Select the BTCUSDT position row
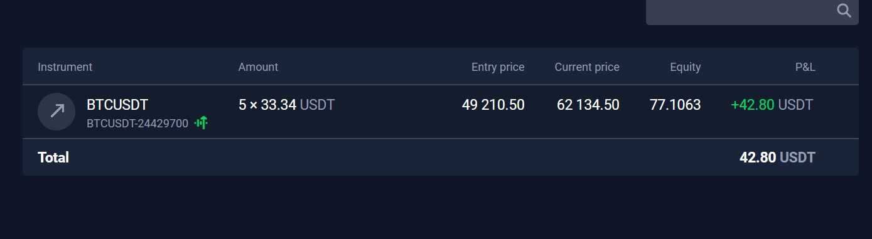Screen dimensions: 872x239 pyautogui.click(x=441, y=112)
